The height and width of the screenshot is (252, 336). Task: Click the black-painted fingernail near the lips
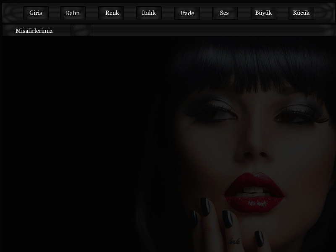(x=205, y=206)
